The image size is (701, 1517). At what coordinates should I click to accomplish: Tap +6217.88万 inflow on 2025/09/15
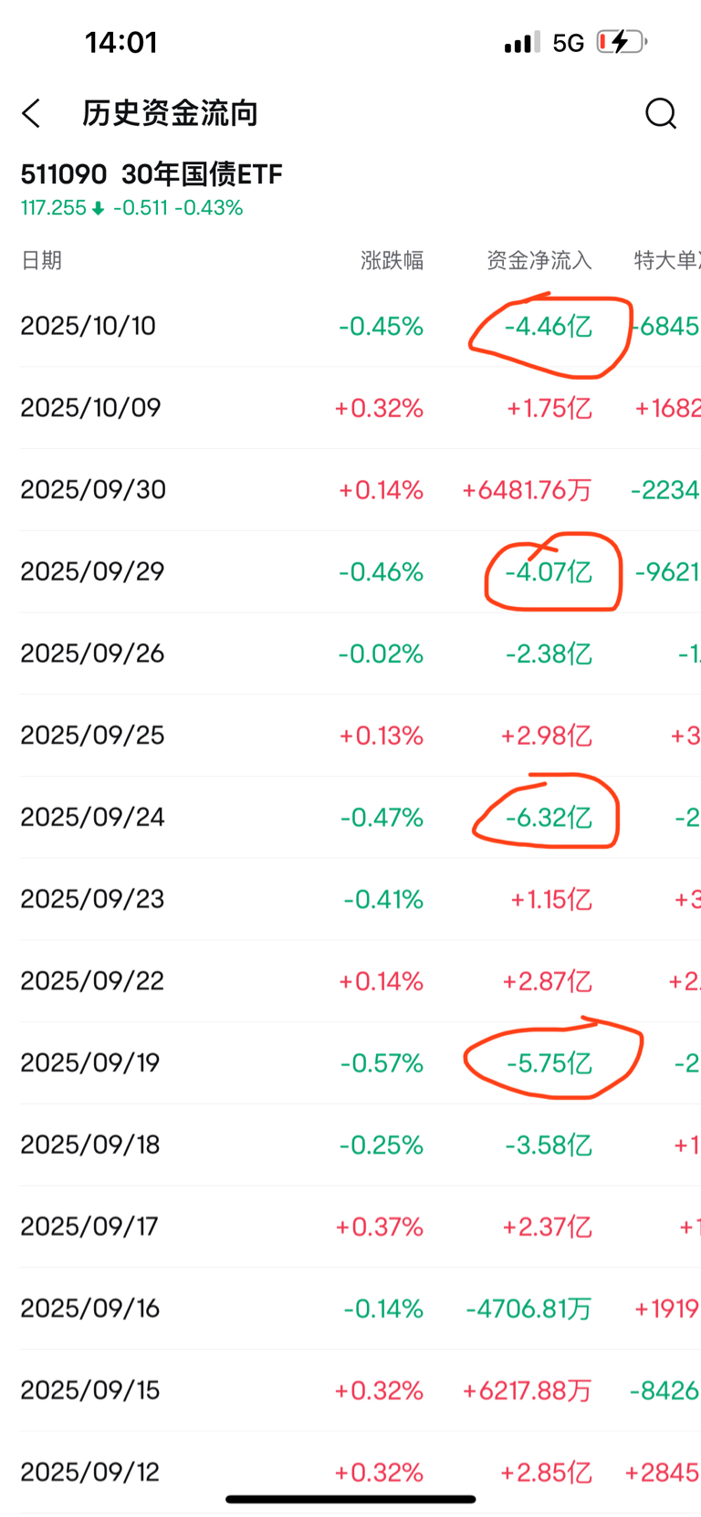(x=527, y=1390)
